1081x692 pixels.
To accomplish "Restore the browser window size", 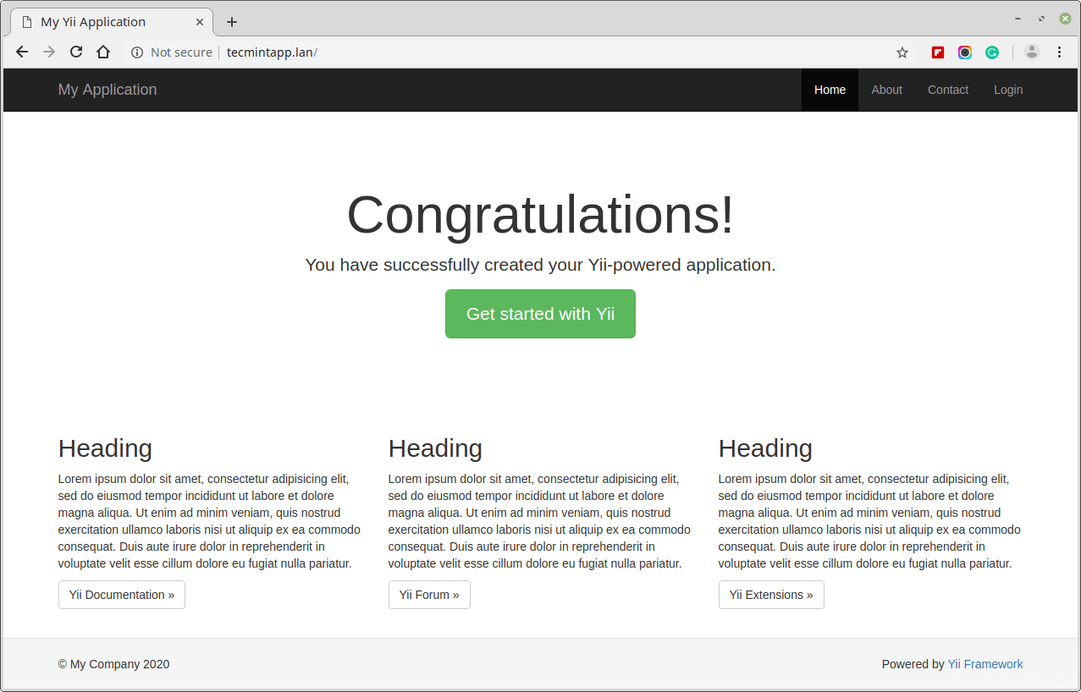I will (x=1041, y=19).
